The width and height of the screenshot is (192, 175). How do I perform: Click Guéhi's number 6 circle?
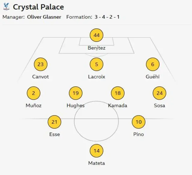152,64
